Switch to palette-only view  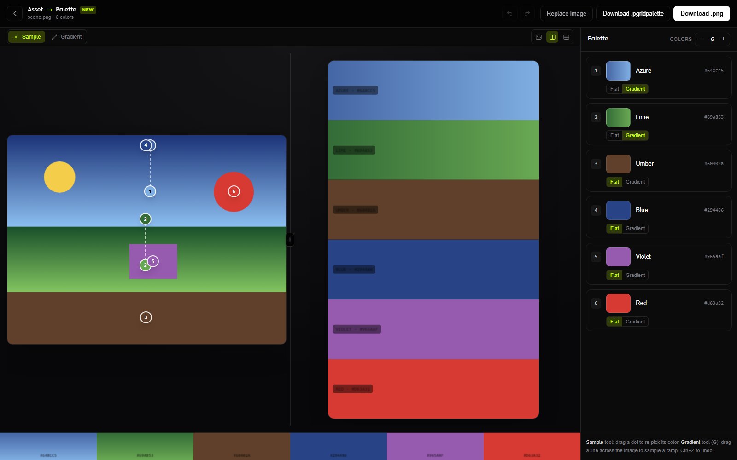click(x=566, y=37)
